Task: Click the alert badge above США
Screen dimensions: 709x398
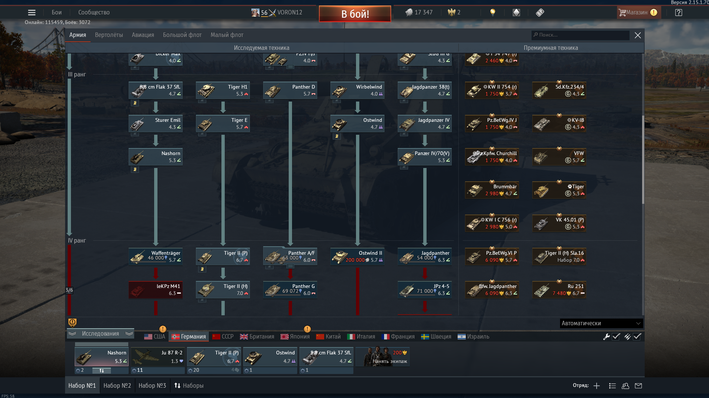Action: pos(163,329)
